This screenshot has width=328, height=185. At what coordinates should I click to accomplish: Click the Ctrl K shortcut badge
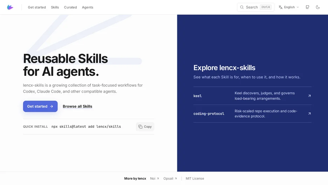[266, 7]
